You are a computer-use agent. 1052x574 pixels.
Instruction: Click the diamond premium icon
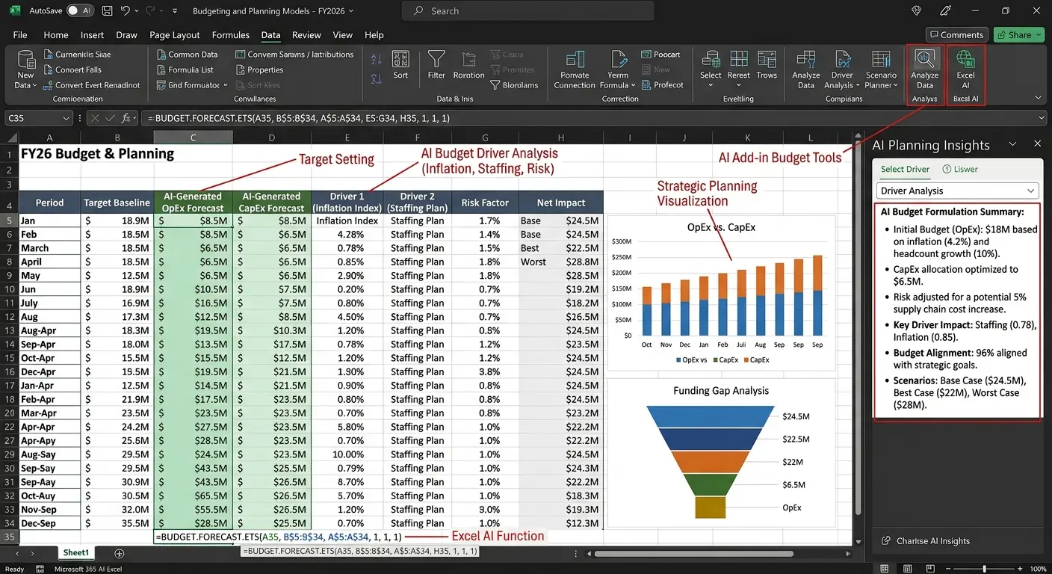point(917,11)
